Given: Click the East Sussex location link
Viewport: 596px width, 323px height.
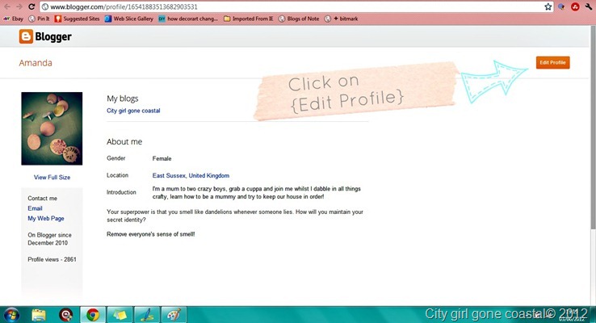Looking at the screenshot, I should tap(169, 175).
